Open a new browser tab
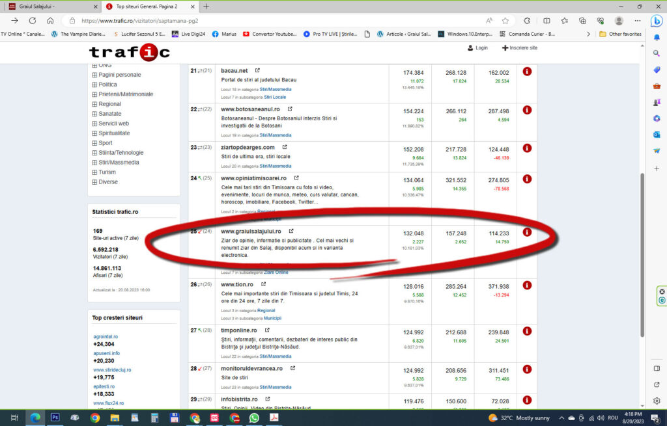 [206, 7]
